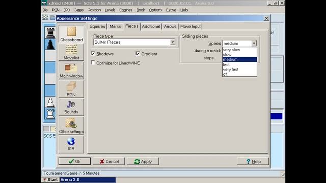Click the Speed combo box field showing medium

click(237, 43)
